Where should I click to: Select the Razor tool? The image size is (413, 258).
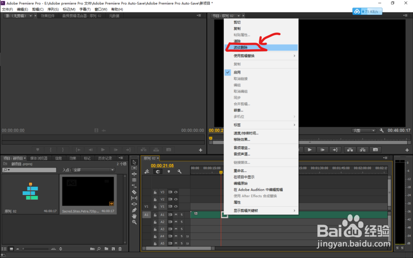pyautogui.click(x=134, y=192)
